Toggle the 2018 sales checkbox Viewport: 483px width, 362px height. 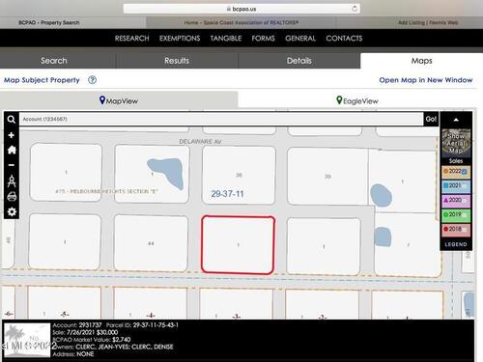[465, 230]
